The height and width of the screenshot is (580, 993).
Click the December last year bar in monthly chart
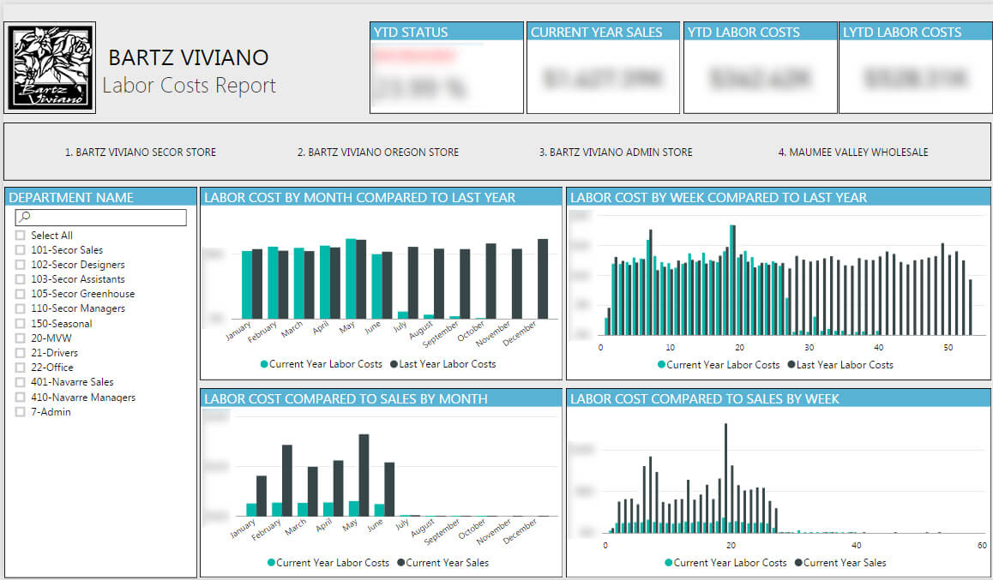click(543, 279)
